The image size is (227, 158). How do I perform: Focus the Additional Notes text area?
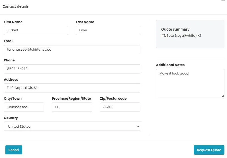[x=190, y=83]
